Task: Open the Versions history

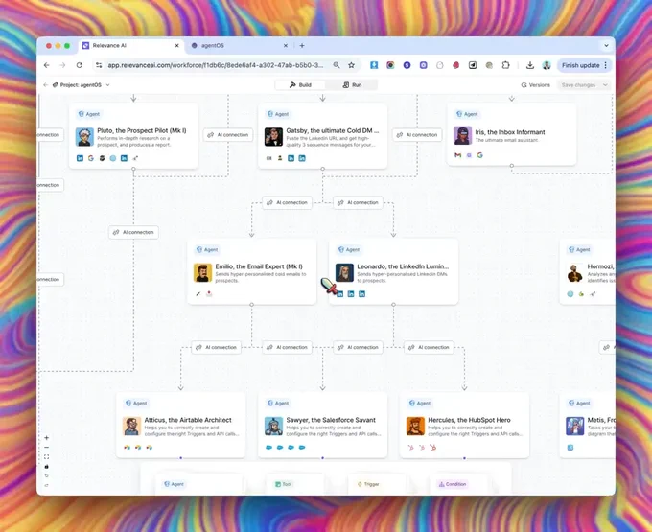Action: tap(536, 84)
